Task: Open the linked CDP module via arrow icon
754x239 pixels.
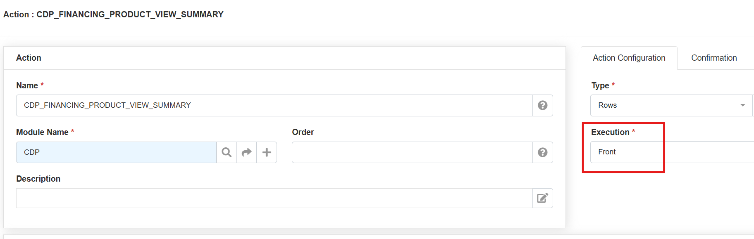Action: tap(247, 152)
